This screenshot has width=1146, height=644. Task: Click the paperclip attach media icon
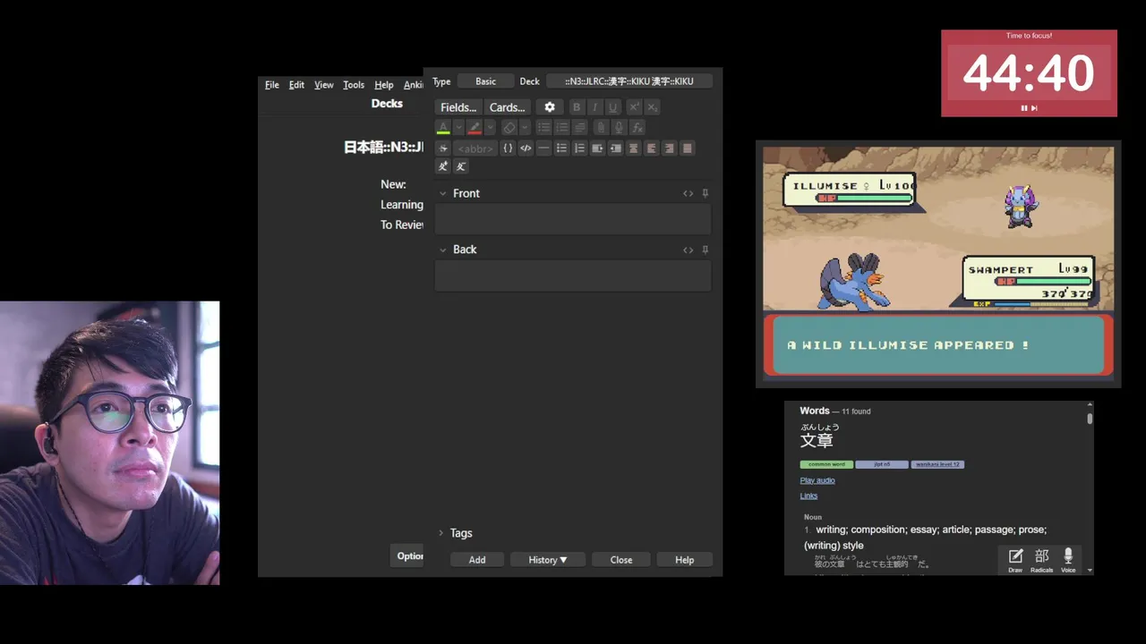pyautogui.click(x=601, y=128)
